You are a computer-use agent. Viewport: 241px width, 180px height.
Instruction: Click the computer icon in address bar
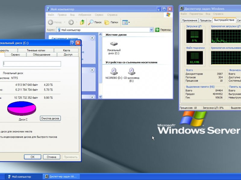[59, 30]
